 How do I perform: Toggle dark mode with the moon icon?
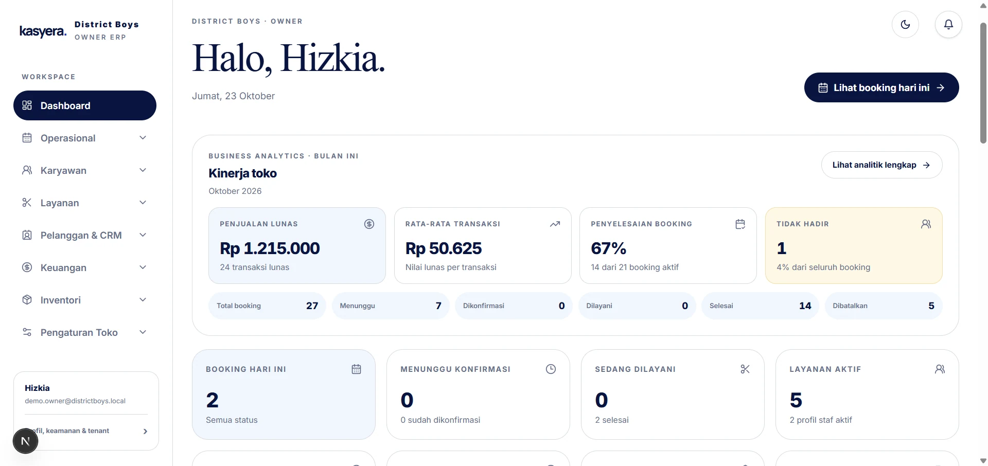pos(905,24)
